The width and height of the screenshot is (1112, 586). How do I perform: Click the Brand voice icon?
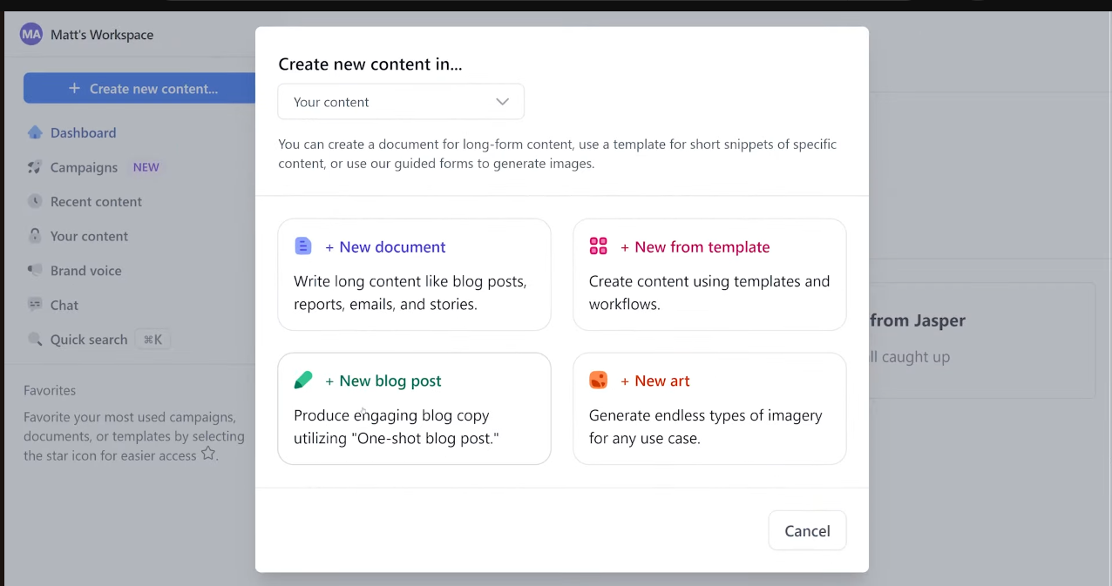coord(34,271)
